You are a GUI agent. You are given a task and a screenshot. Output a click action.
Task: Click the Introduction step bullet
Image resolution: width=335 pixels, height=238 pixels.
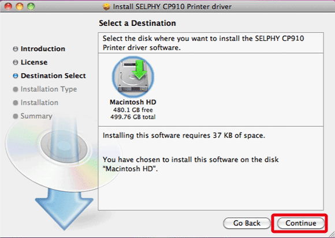(x=16, y=49)
